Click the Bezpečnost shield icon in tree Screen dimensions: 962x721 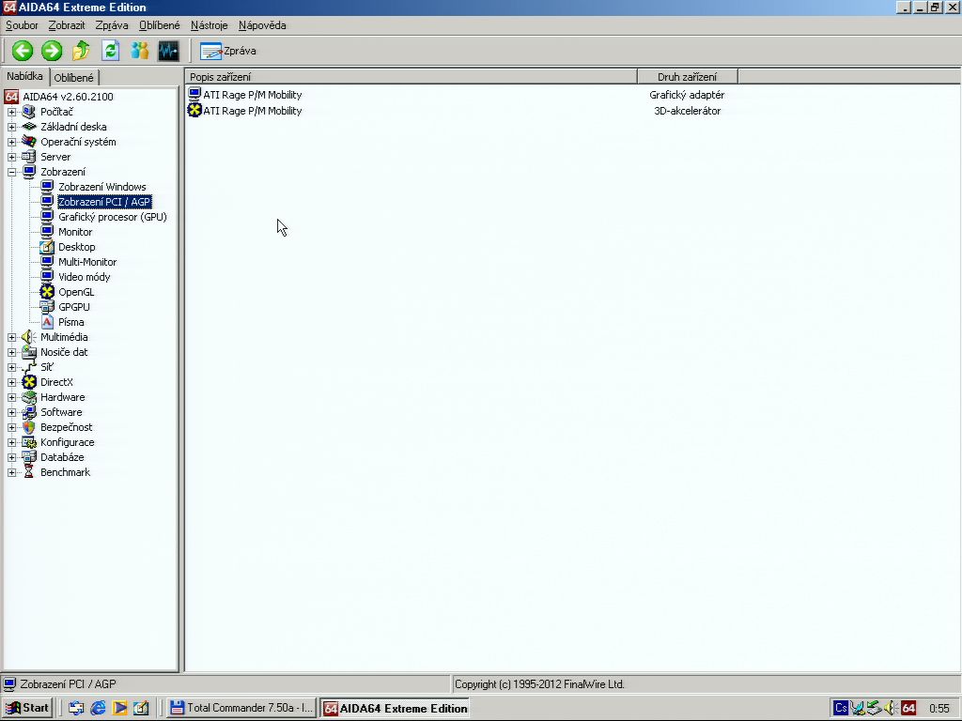29,427
